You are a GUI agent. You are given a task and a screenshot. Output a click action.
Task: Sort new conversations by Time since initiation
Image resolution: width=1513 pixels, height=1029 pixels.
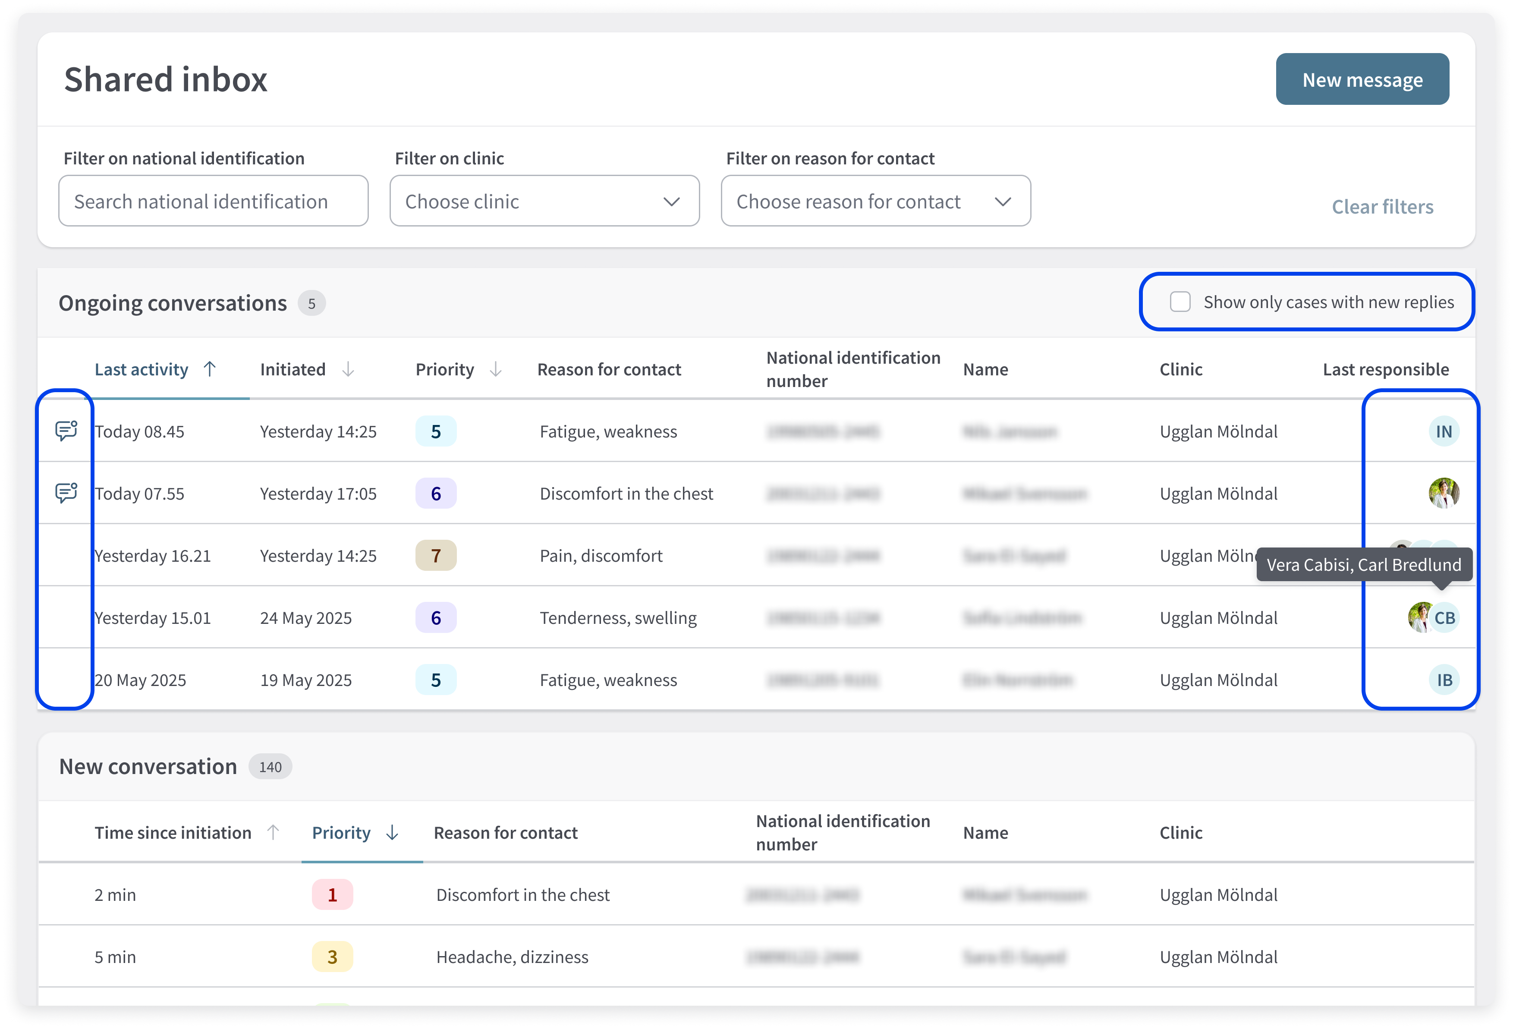click(x=173, y=832)
